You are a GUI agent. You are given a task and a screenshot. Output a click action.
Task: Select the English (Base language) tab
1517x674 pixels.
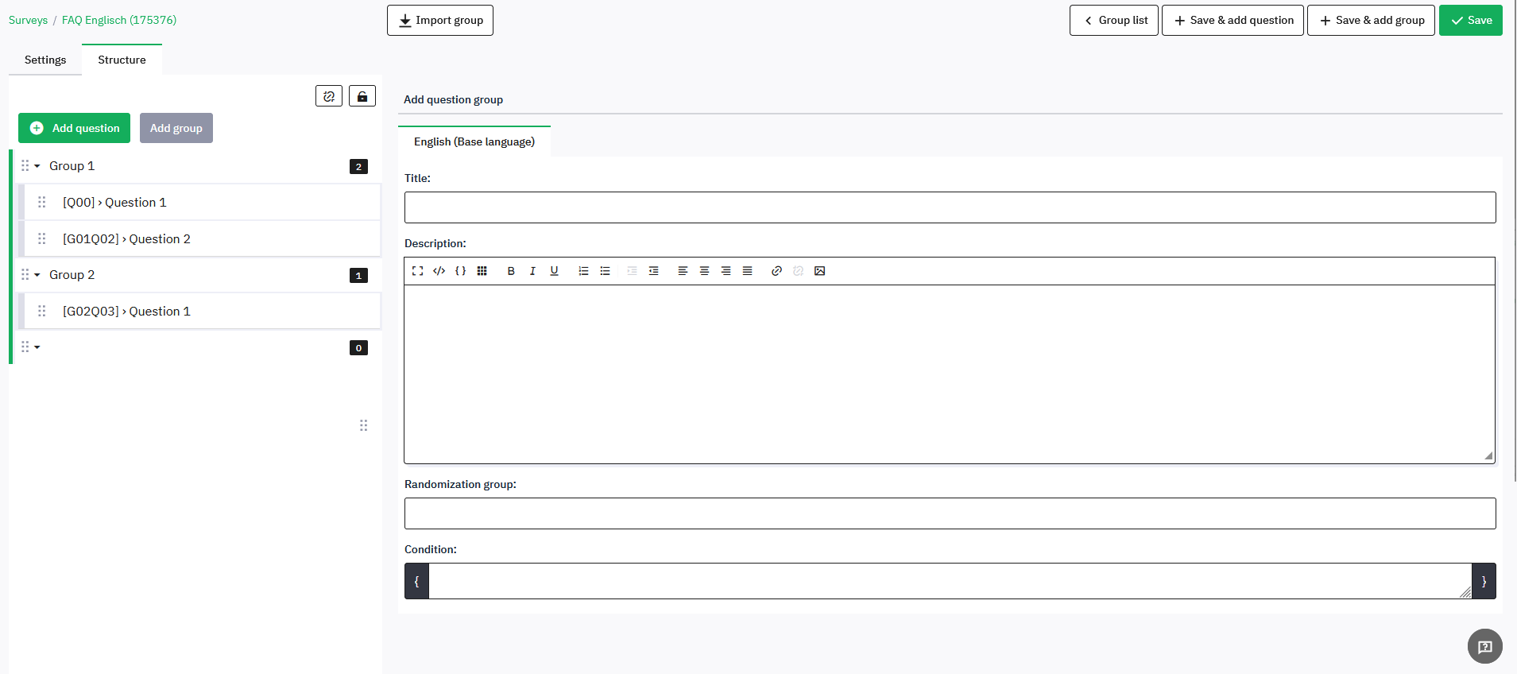coord(474,141)
